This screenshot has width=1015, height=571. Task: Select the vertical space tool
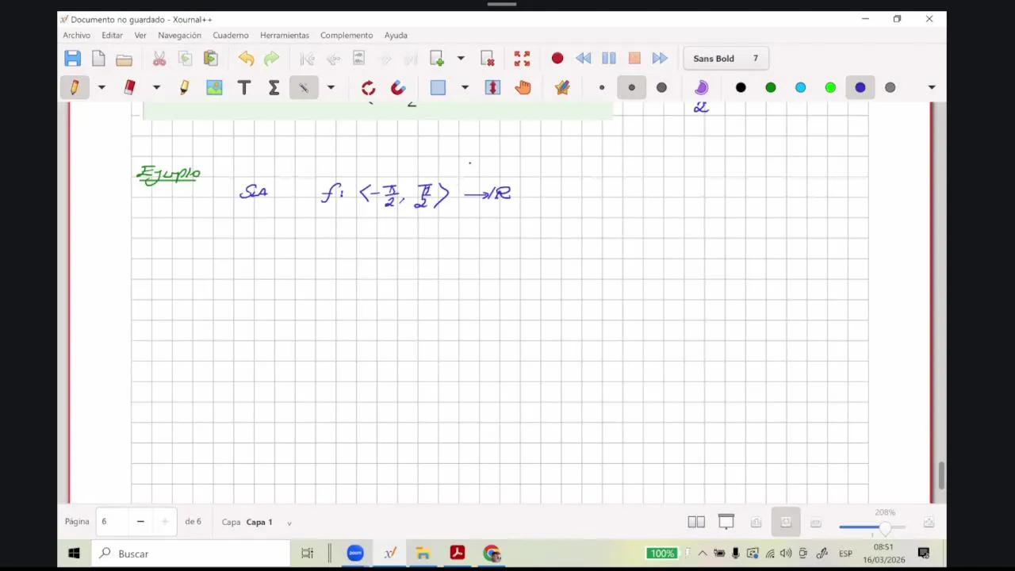492,87
